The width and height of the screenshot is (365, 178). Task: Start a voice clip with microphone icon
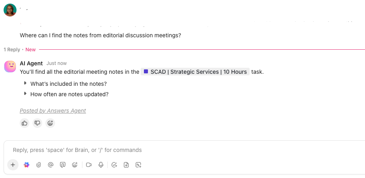coord(101,165)
